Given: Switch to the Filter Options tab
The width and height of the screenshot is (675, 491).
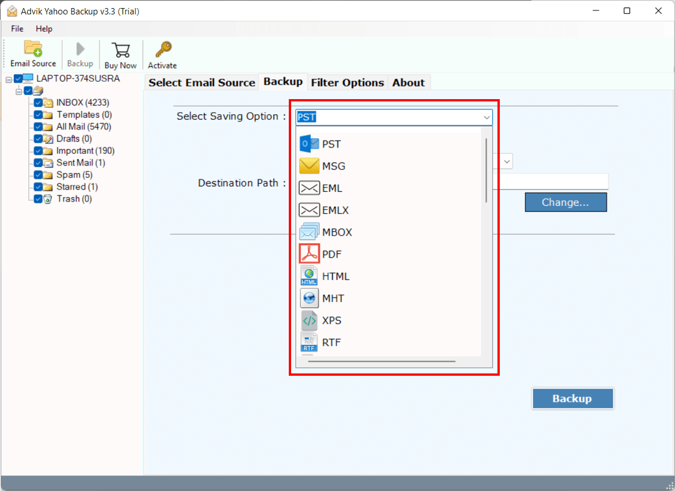Looking at the screenshot, I should click(347, 82).
